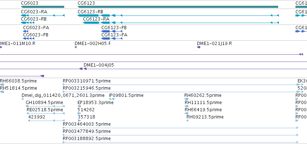Click the RH66038.5prime EST label

pos(18,81)
